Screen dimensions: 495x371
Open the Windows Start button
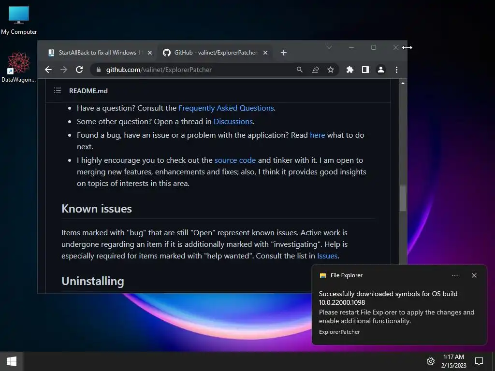tap(12, 361)
